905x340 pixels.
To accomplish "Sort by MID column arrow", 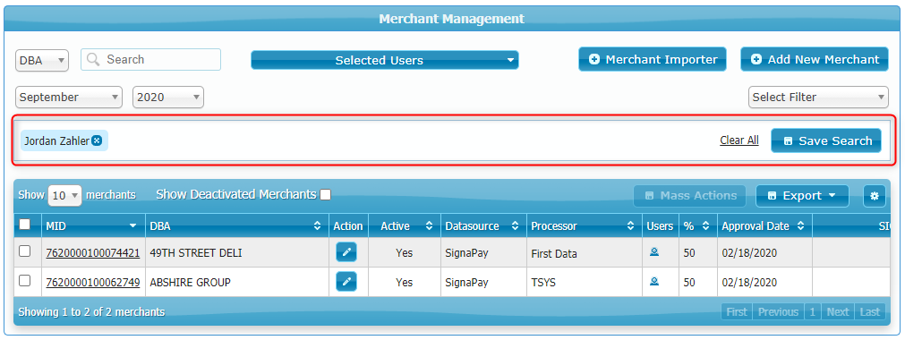I will pos(133,226).
